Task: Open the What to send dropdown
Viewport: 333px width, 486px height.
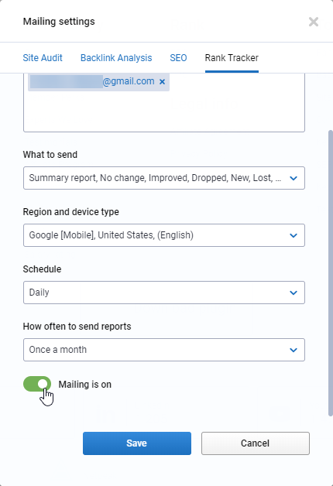Action: (164, 178)
